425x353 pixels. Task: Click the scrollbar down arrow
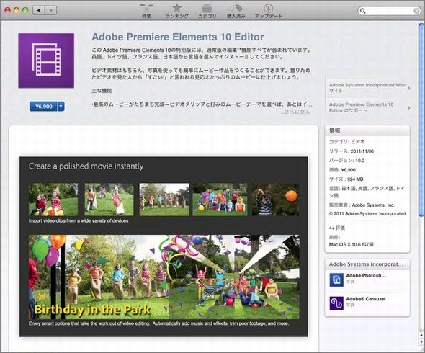coord(421,342)
